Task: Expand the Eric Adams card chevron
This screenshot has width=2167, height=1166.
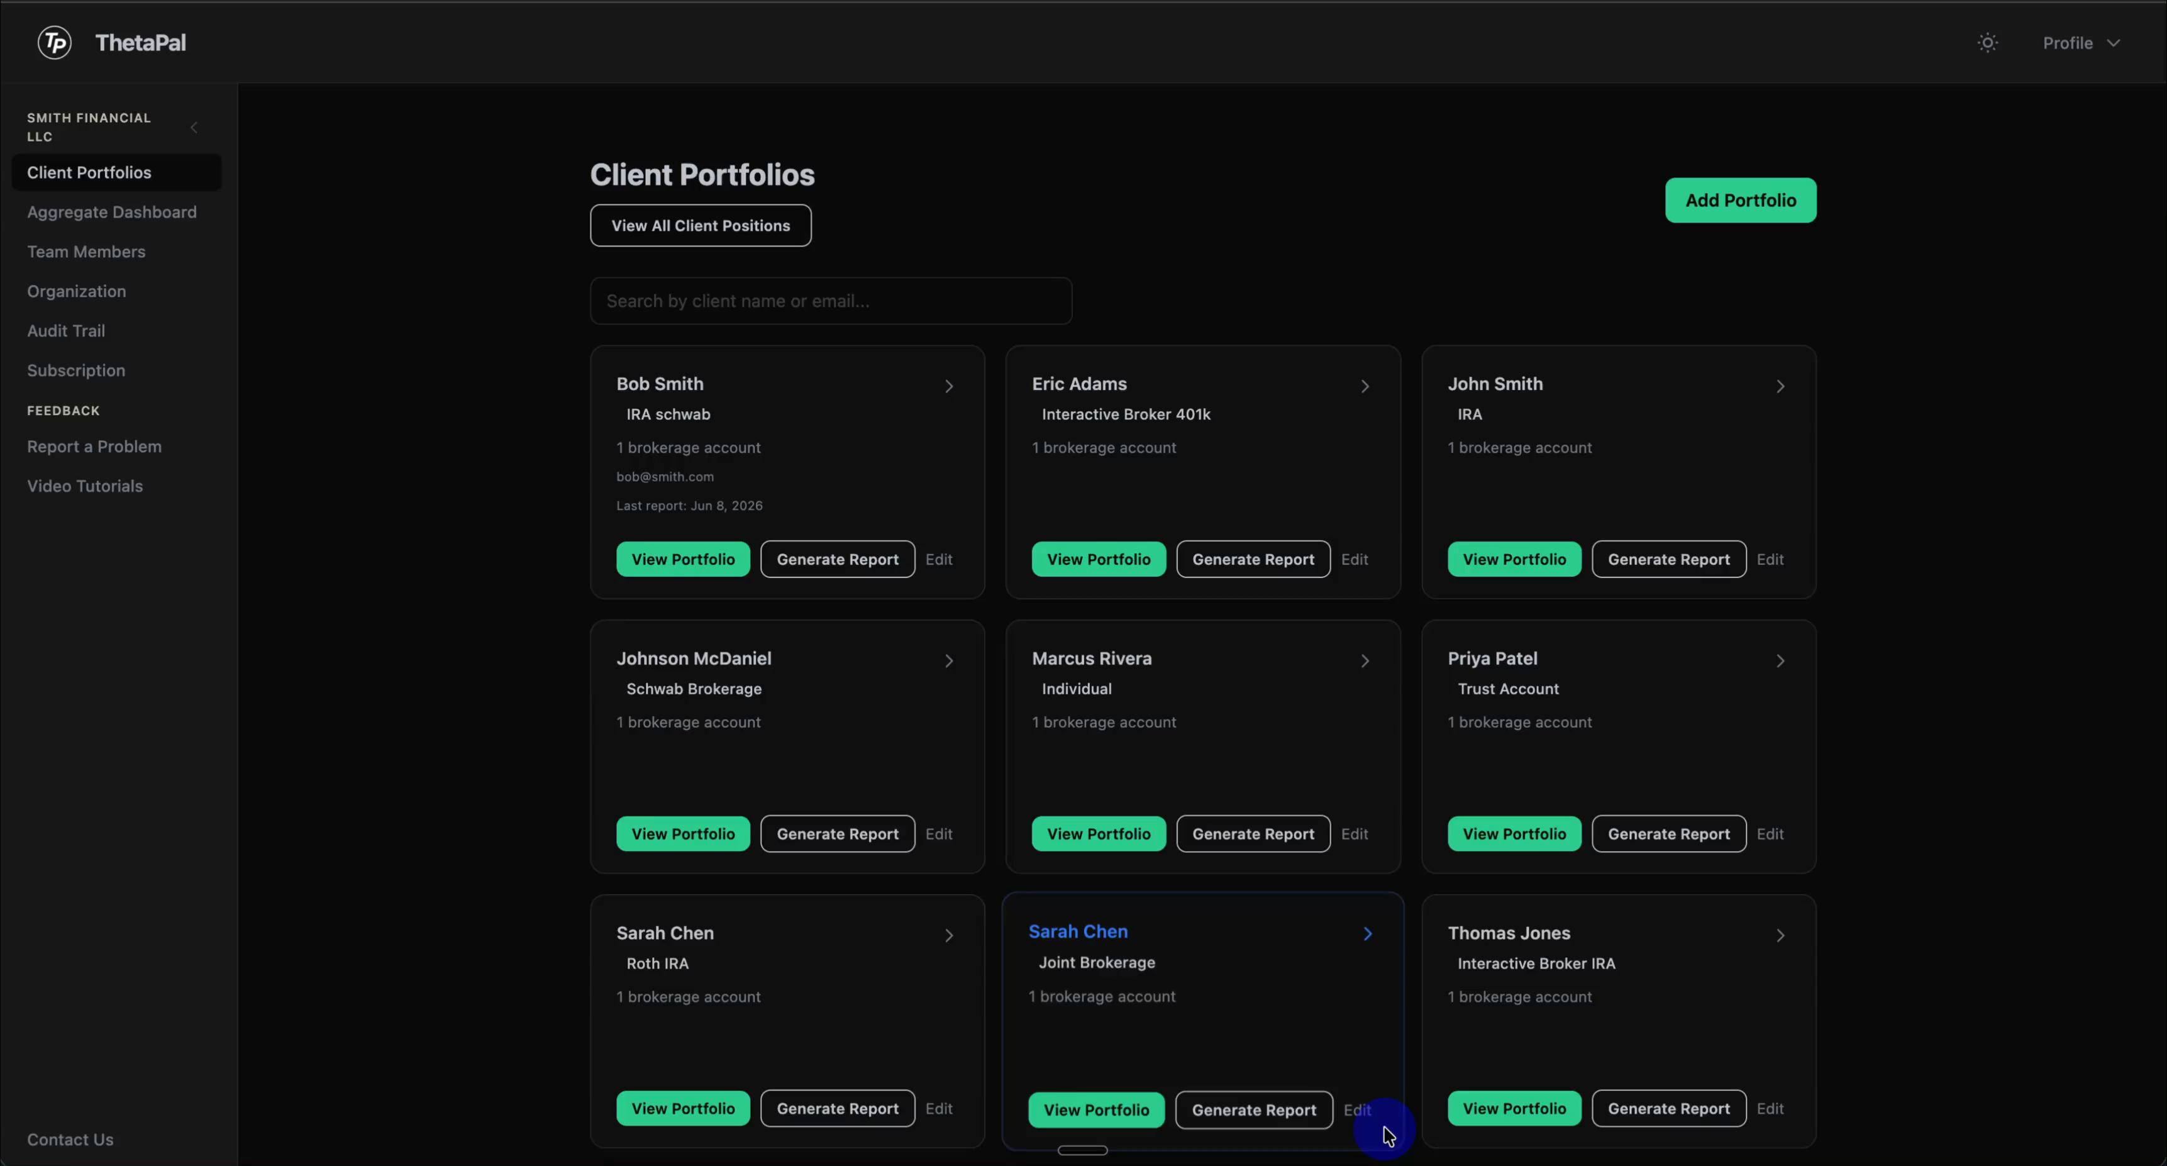Action: 1365,386
